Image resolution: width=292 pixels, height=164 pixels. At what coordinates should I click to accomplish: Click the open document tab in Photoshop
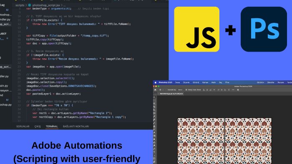pyautogui.click(x=171, y=94)
